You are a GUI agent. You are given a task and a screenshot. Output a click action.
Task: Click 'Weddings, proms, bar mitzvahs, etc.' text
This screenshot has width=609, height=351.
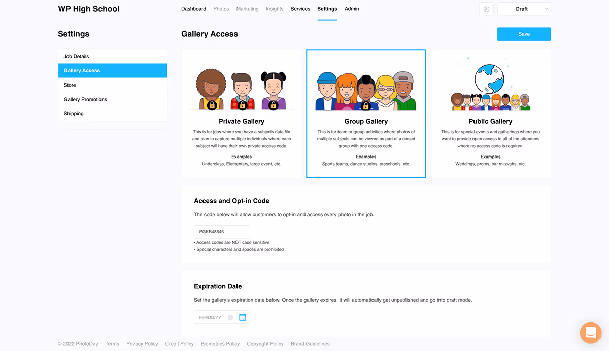pos(490,164)
